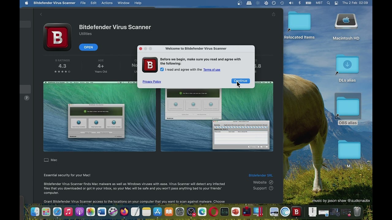The image size is (392, 220).
Task: Open App Store from the Dock
Action: point(157,211)
